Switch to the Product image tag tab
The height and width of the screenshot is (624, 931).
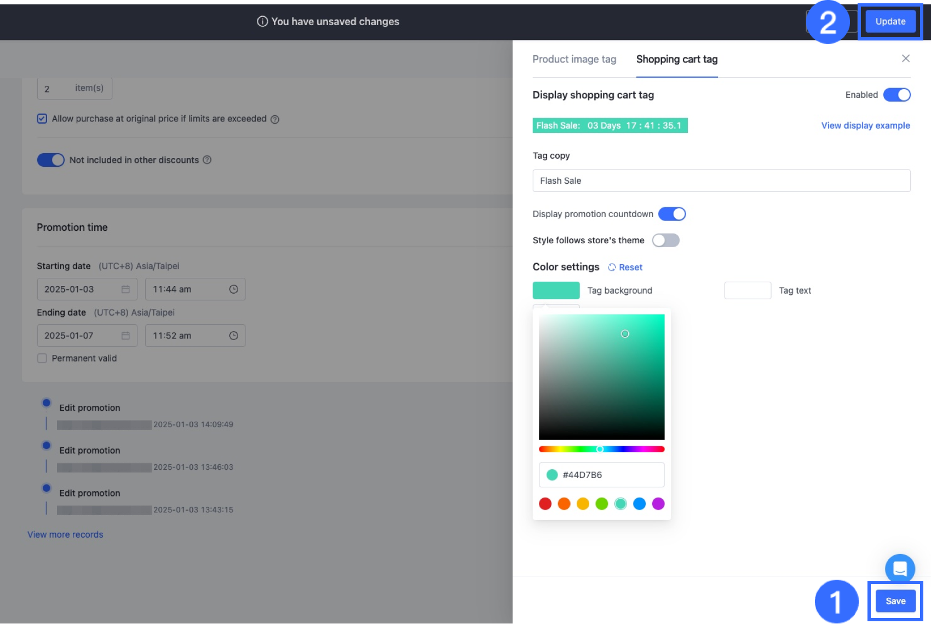click(x=574, y=59)
